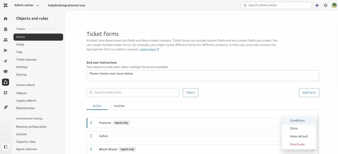Open the Bloom Brand ticket form

(x=108, y=149)
